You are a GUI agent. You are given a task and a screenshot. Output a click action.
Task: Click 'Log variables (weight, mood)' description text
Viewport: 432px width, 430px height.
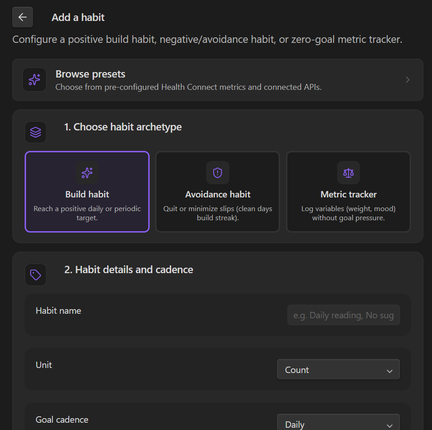(349, 213)
